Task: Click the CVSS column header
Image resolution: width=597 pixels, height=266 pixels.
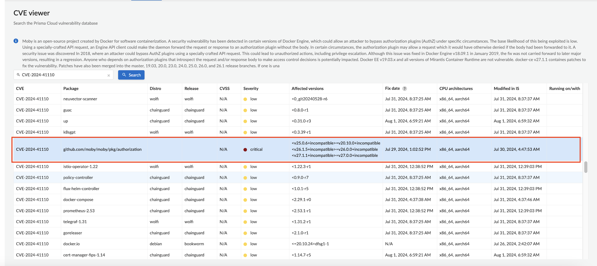Action: coord(224,89)
